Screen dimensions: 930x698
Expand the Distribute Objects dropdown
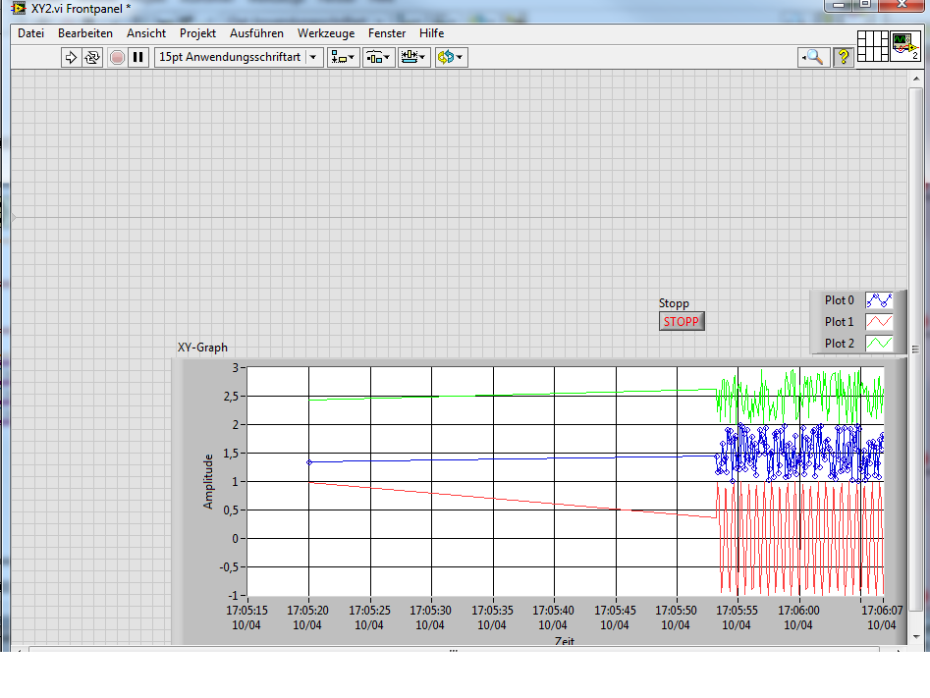point(378,57)
